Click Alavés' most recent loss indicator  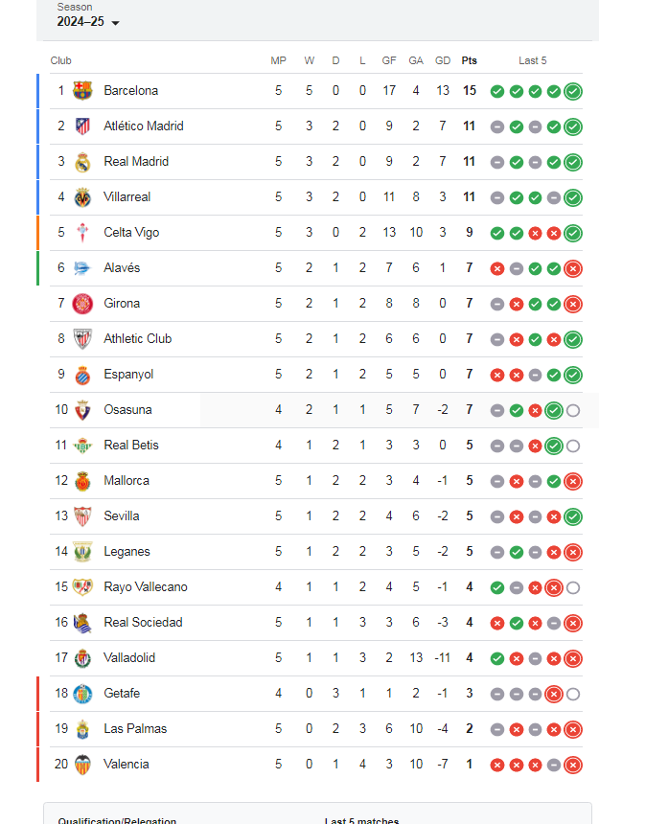(573, 269)
